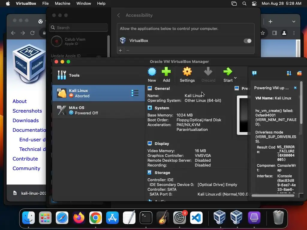Viewport: 307px width, 230px height.
Task: Add an application with the plus button
Action: click(x=121, y=50)
